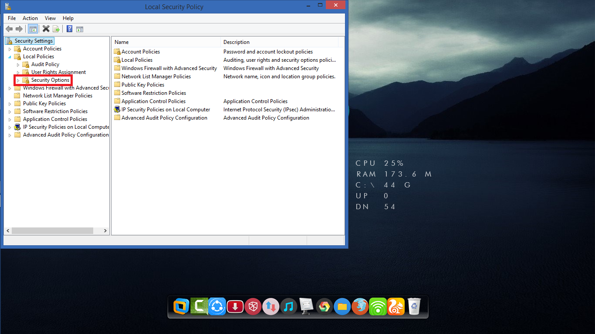The height and width of the screenshot is (334, 595).
Task: Expand Advanced Audit Policy Configuration tree arrow
Action: point(10,135)
